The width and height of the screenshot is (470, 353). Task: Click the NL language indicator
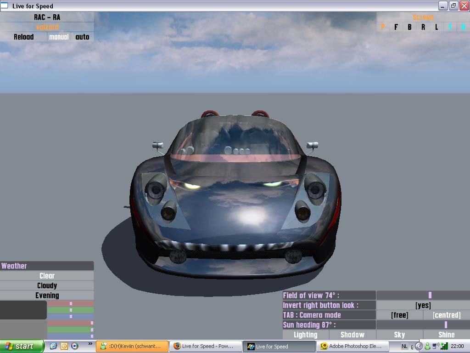pyautogui.click(x=404, y=346)
